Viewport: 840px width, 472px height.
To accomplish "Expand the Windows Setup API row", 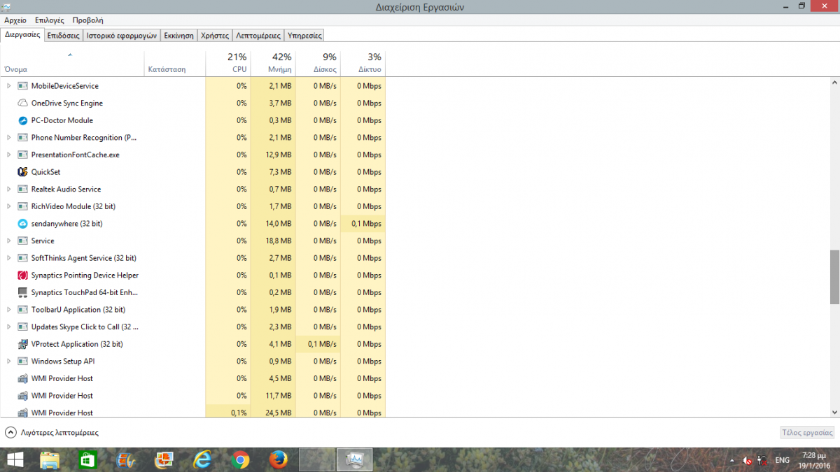I will 9,362.
